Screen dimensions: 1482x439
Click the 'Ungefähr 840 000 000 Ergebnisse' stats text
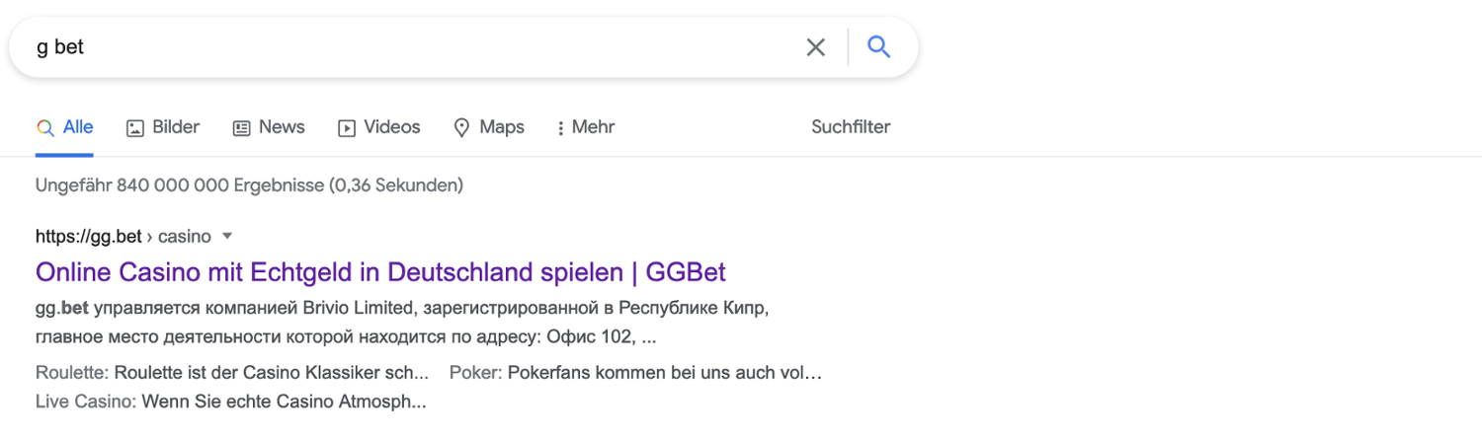pos(249,184)
